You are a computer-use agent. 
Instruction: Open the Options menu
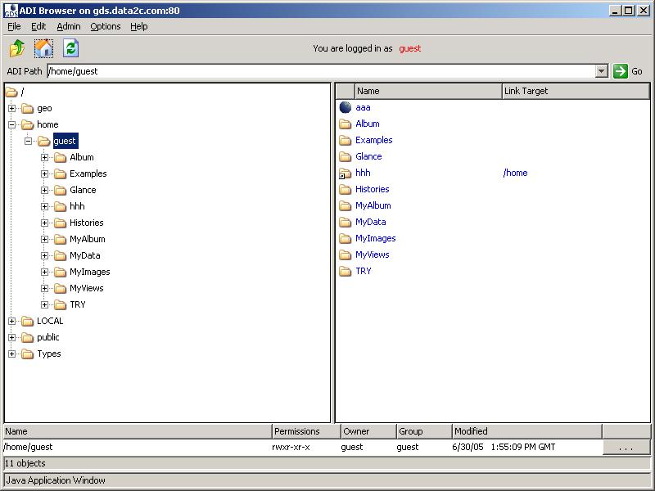105,26
